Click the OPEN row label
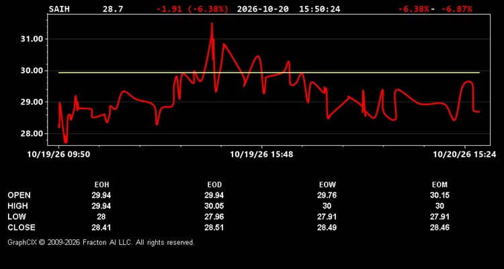Viewport: 504px width, 269px height. click(19, 195)
